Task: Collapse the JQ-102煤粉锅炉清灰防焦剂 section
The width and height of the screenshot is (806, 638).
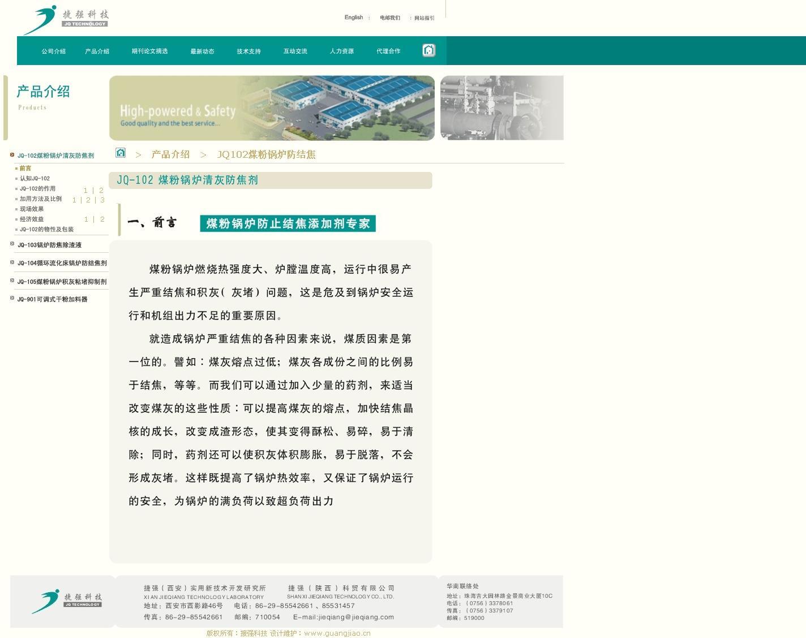Action: [x=55, y=156]
